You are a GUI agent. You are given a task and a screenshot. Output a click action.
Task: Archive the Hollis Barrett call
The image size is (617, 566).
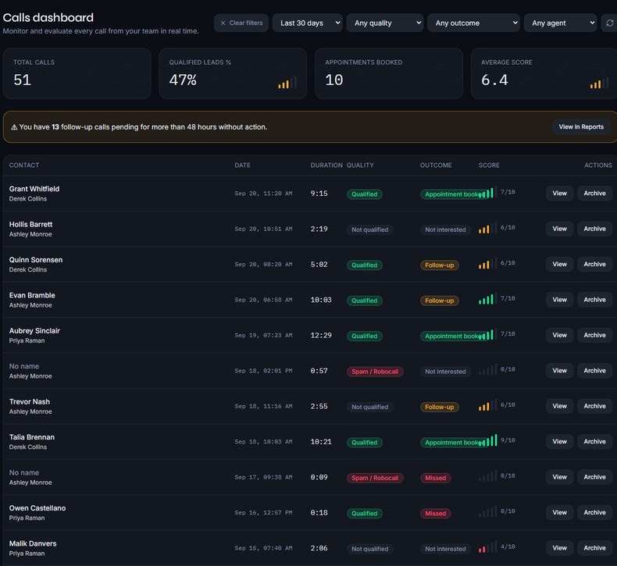point(594,229)
